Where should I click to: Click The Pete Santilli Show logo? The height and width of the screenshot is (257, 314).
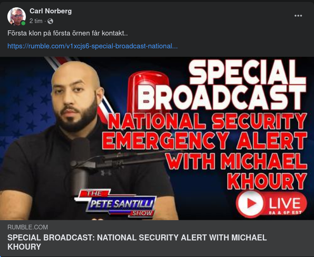[115, 203]
